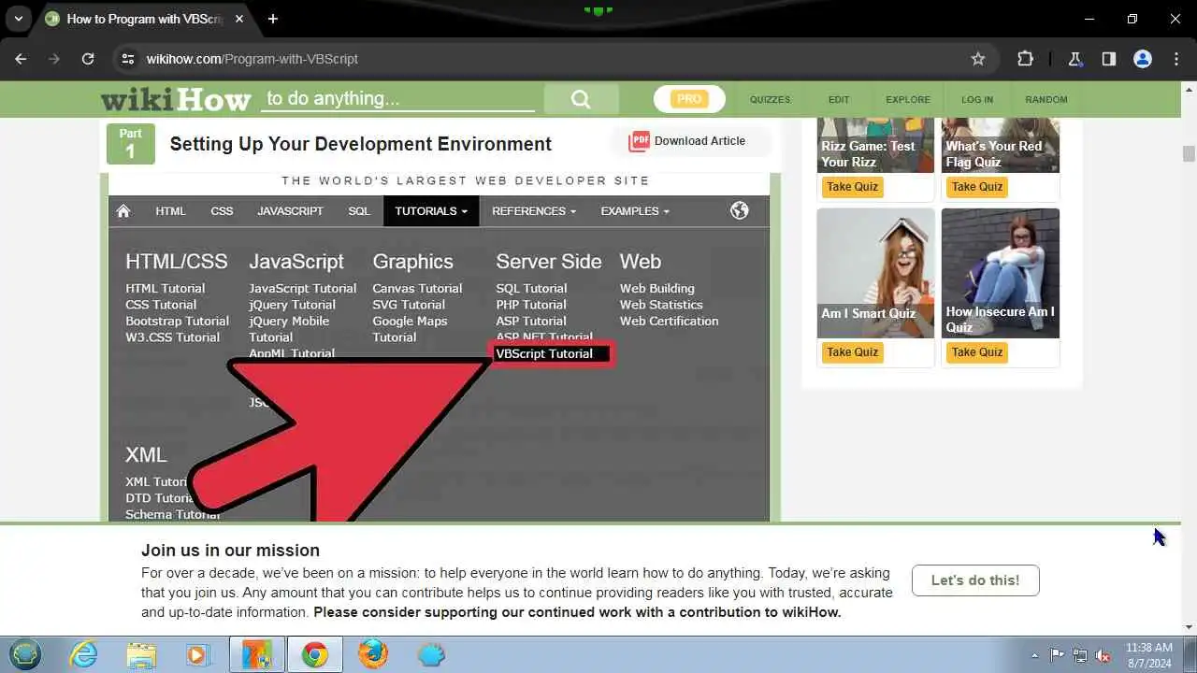
Task: Open the Rizz Game quiz thumbnail
Action: [x=875, y=146]
